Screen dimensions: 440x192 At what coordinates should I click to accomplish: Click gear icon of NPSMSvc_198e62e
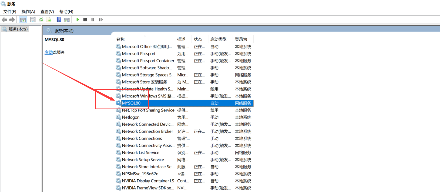pyautogui.click(x=118, y=174)
